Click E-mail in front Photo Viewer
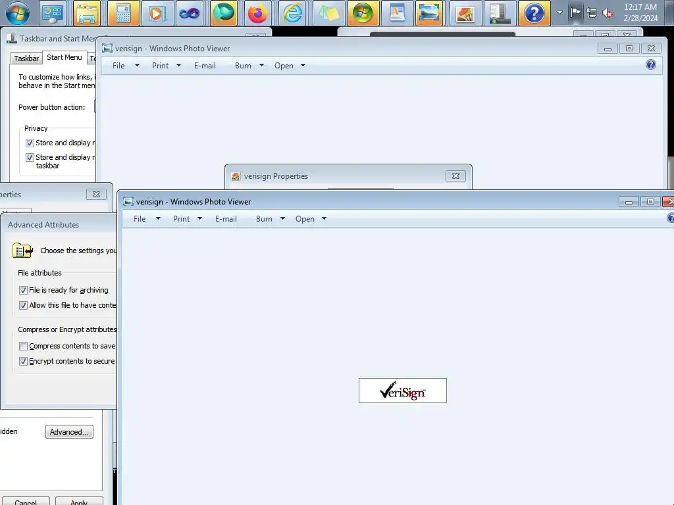 coord(226,219)
